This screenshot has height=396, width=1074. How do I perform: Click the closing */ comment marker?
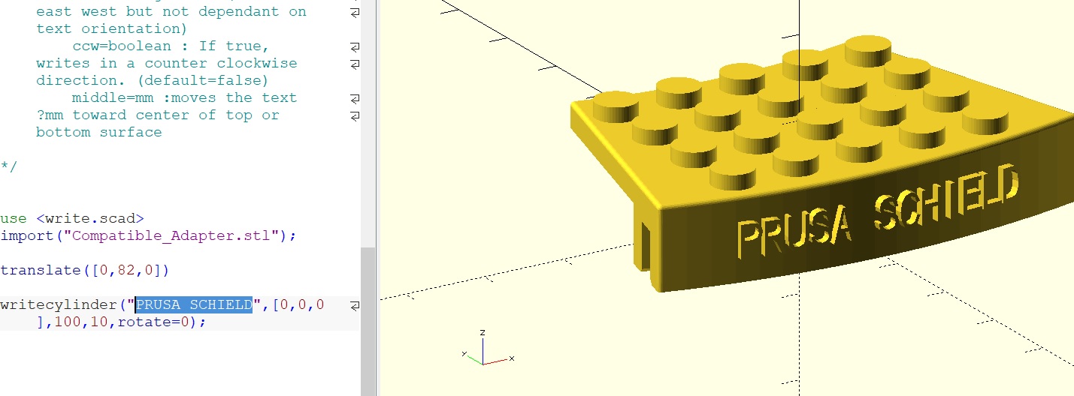[9, 166]
